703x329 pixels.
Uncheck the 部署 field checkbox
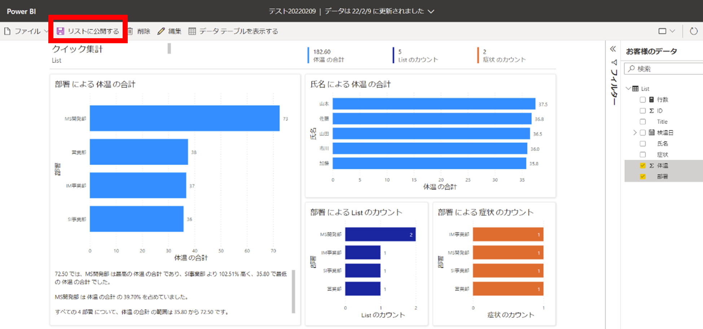coord(642,176)
